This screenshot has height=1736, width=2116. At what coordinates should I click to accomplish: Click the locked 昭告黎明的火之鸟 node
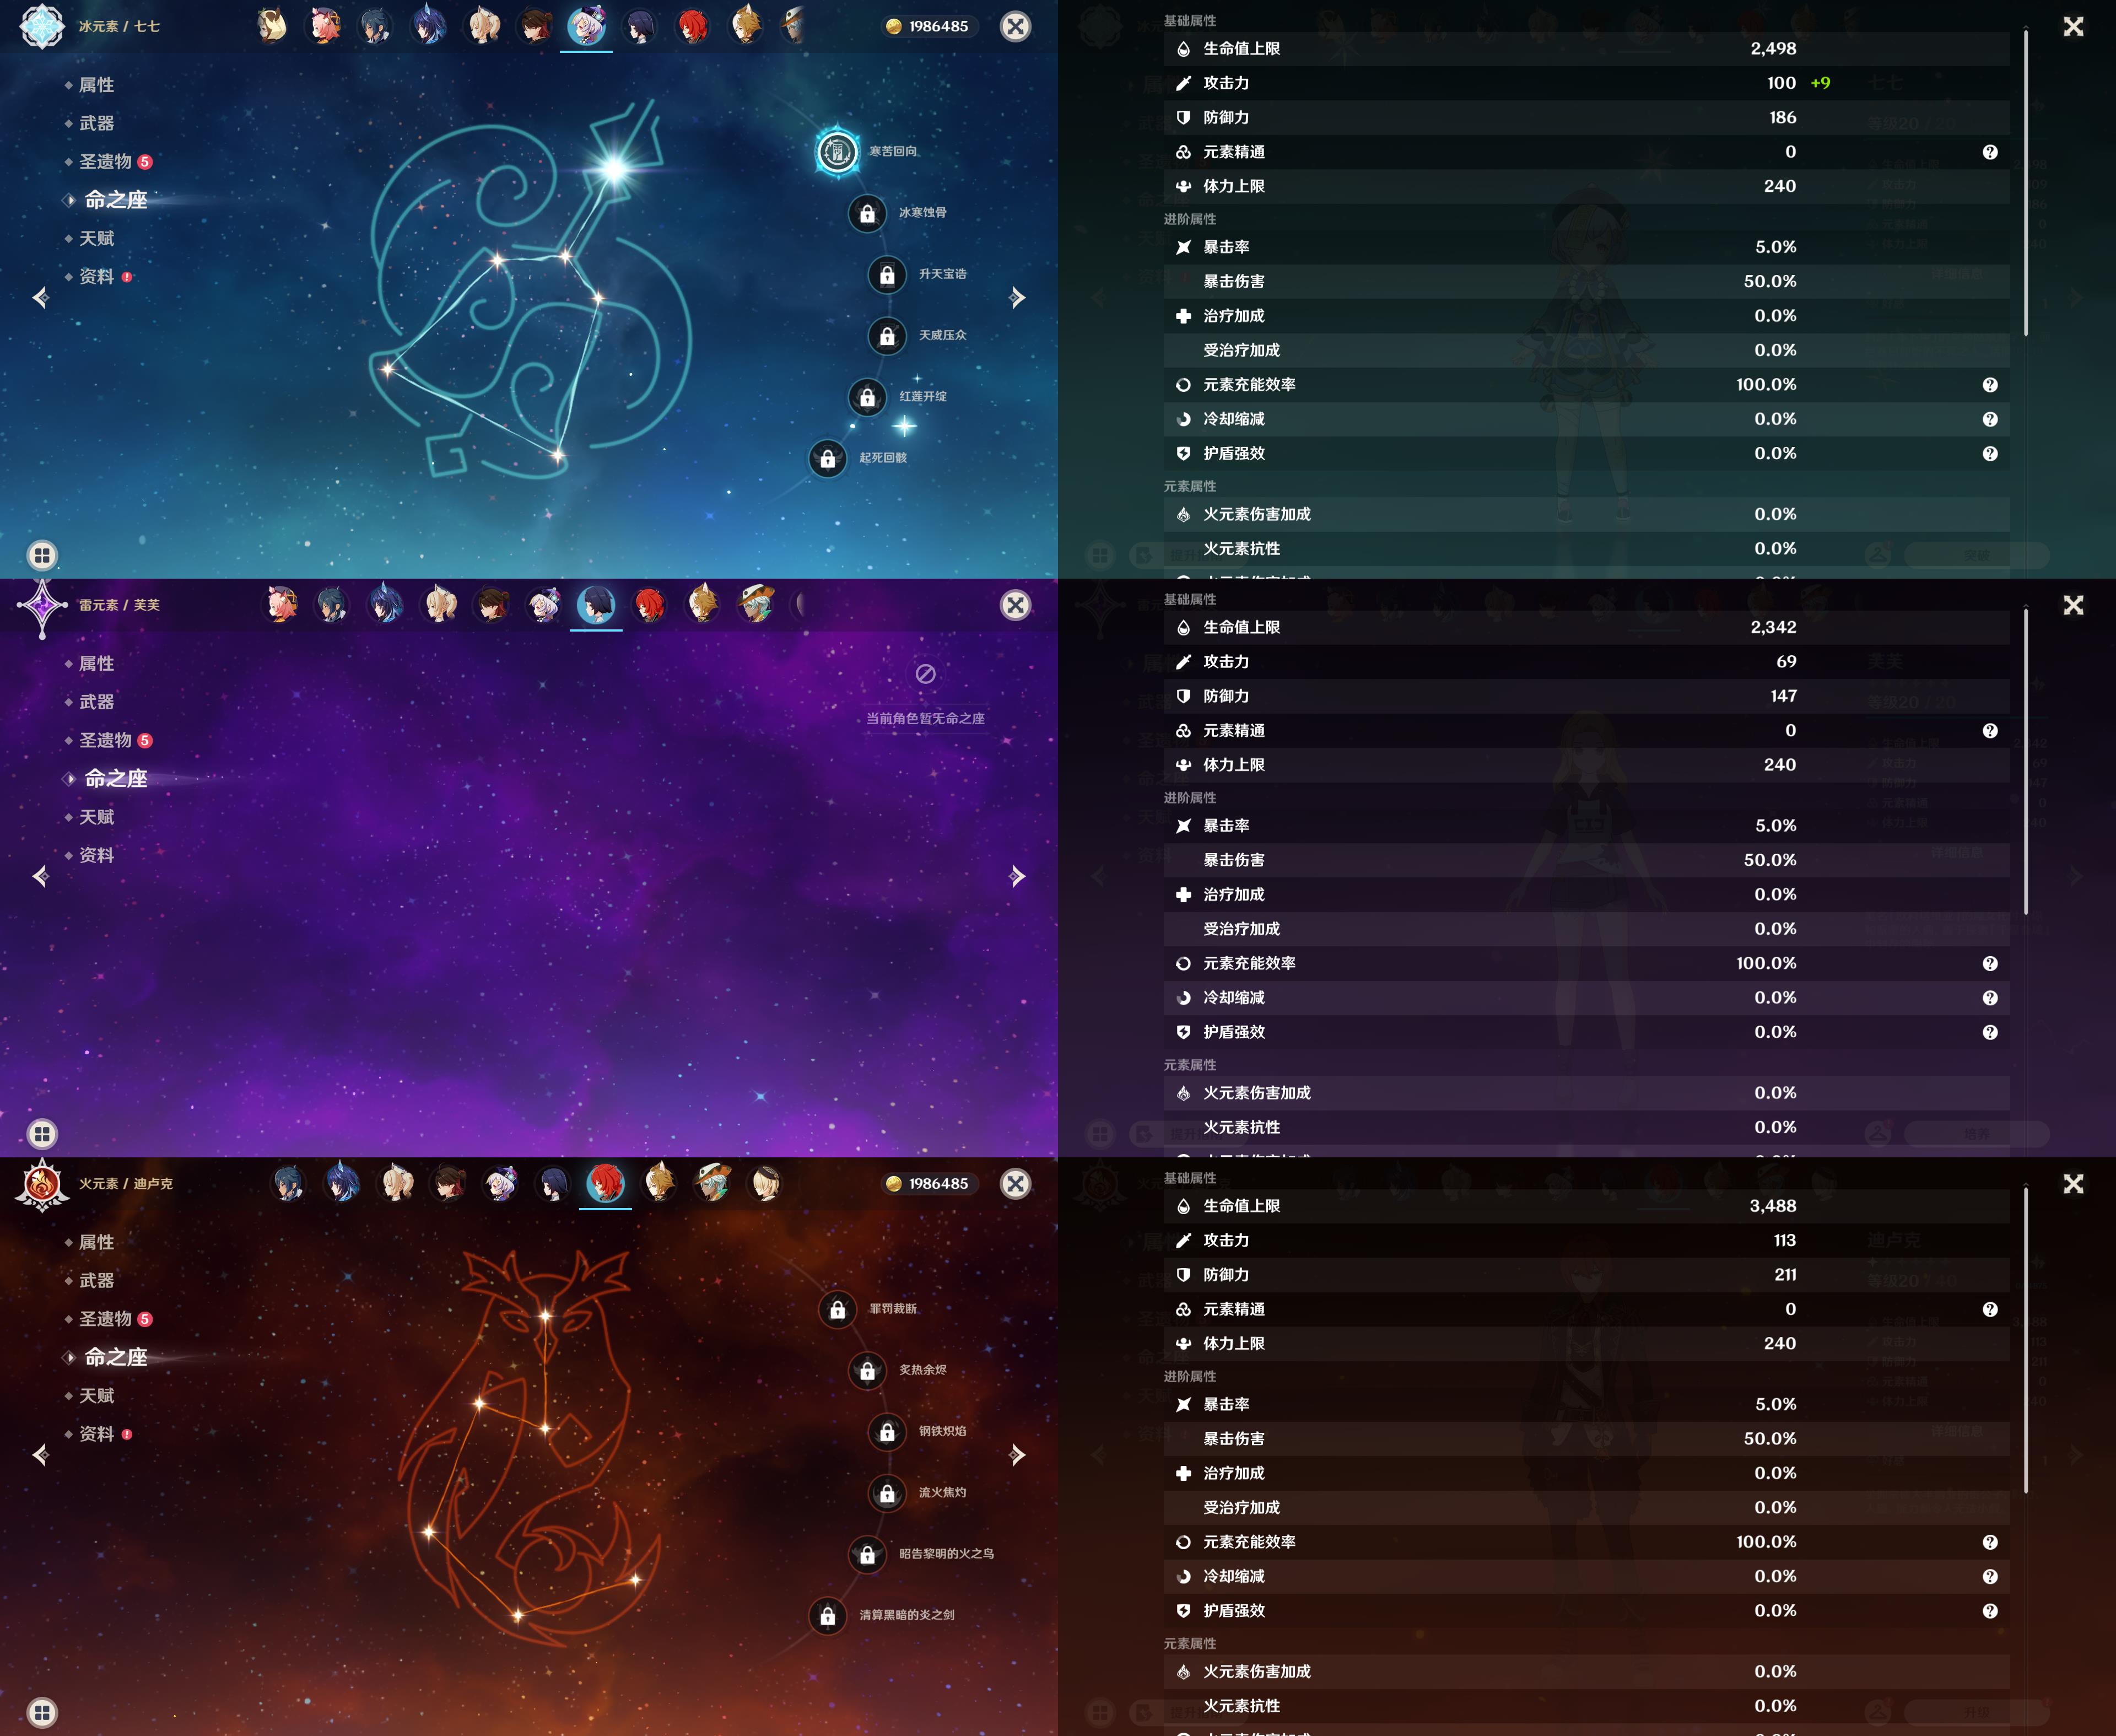tap(867, 1554)
